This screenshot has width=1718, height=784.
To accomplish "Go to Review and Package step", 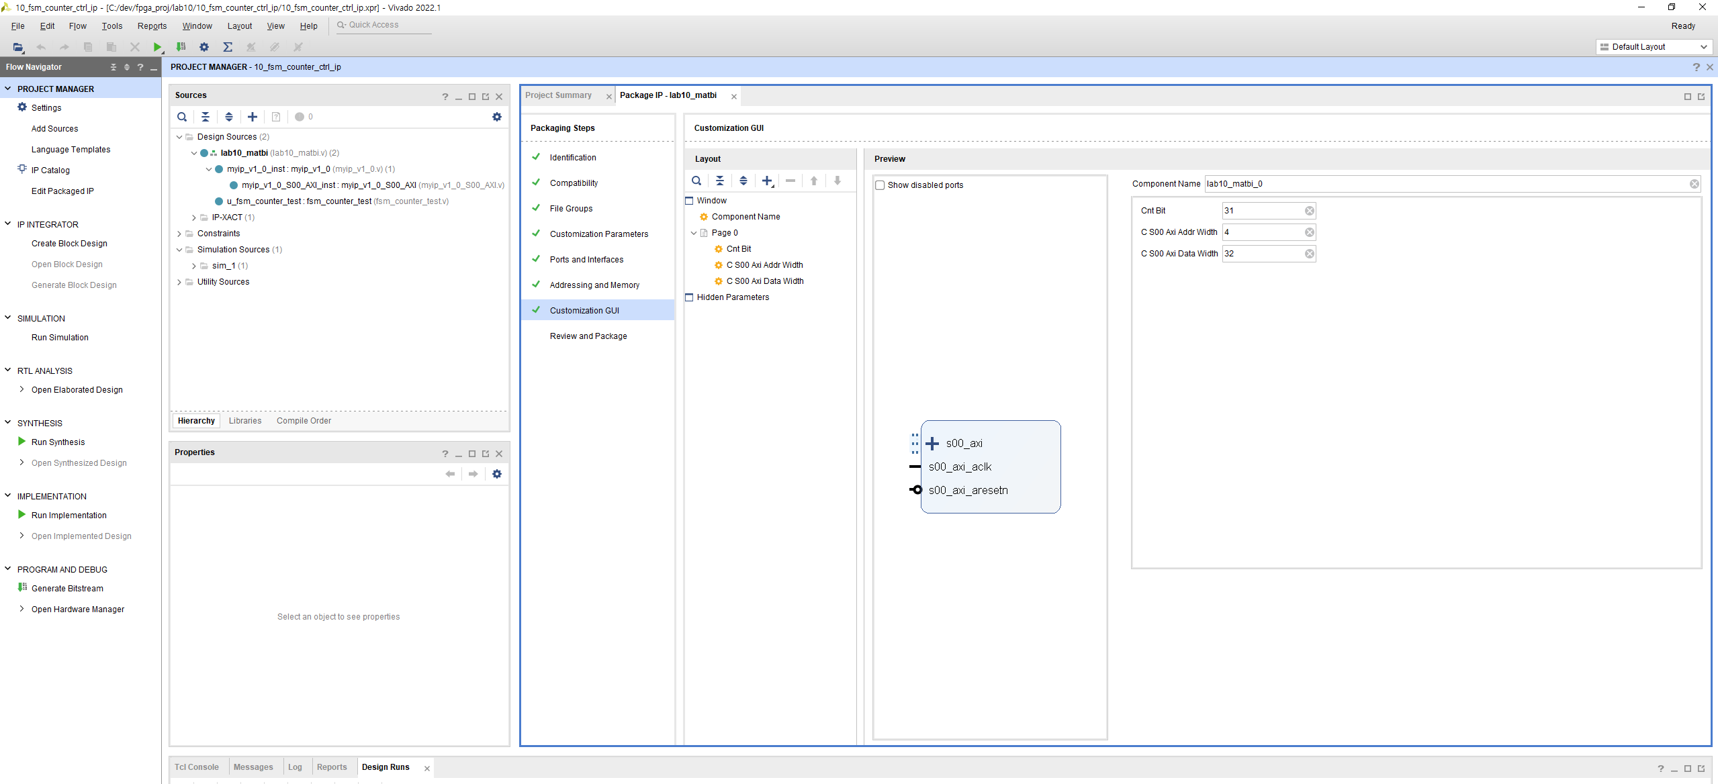I will [x=588, y=336].
